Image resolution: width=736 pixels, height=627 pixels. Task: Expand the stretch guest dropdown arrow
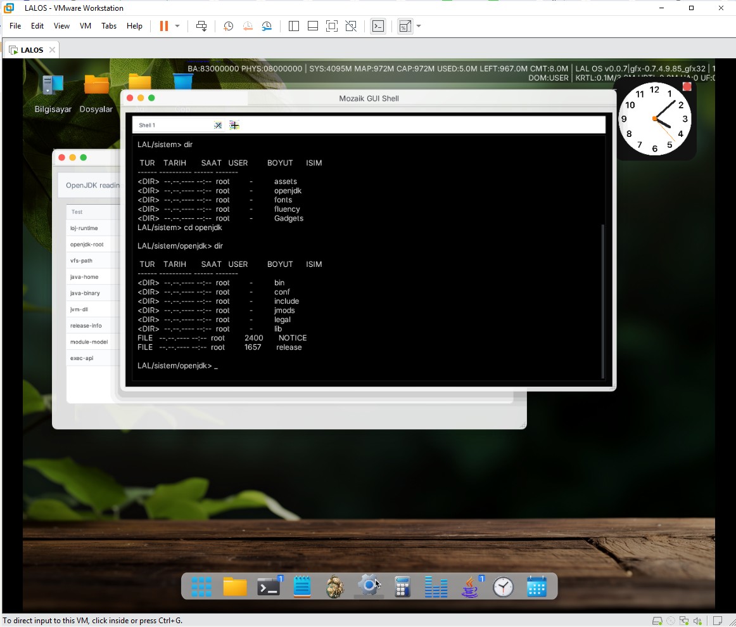[x=419, y=26]
